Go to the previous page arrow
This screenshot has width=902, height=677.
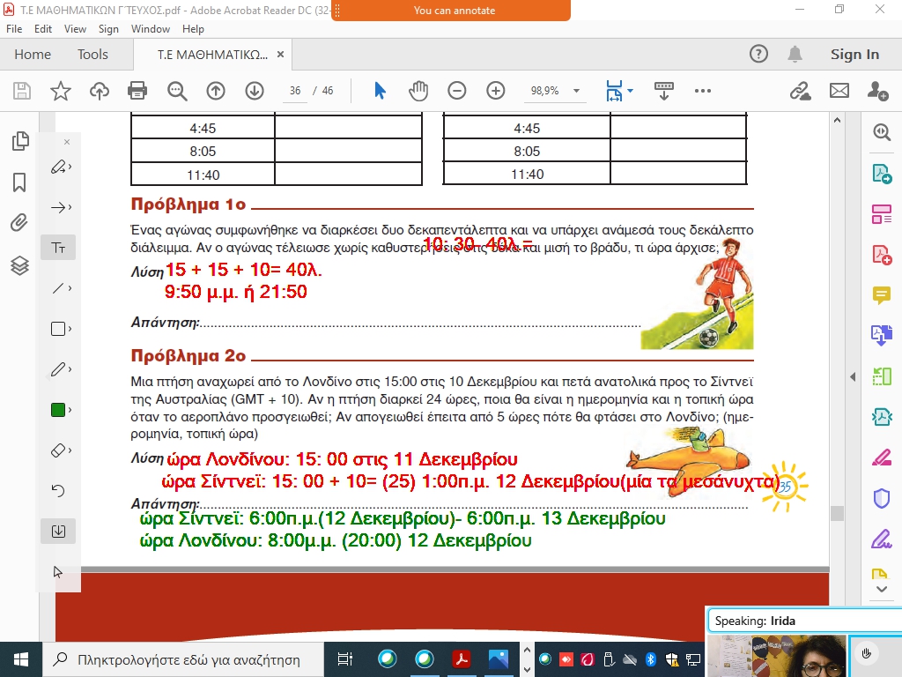[216, 91]
